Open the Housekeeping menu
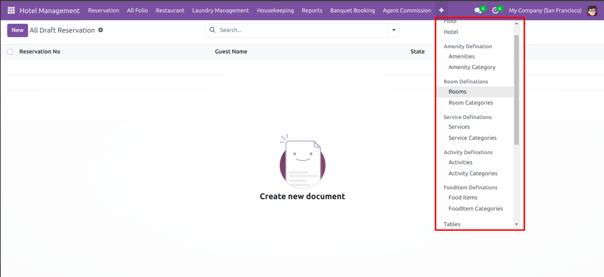This screenshot has height=277, width=604. click(x=275, y=10)
